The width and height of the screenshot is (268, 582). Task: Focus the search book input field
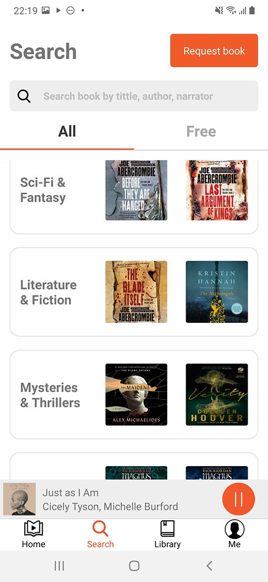[134, 96]
